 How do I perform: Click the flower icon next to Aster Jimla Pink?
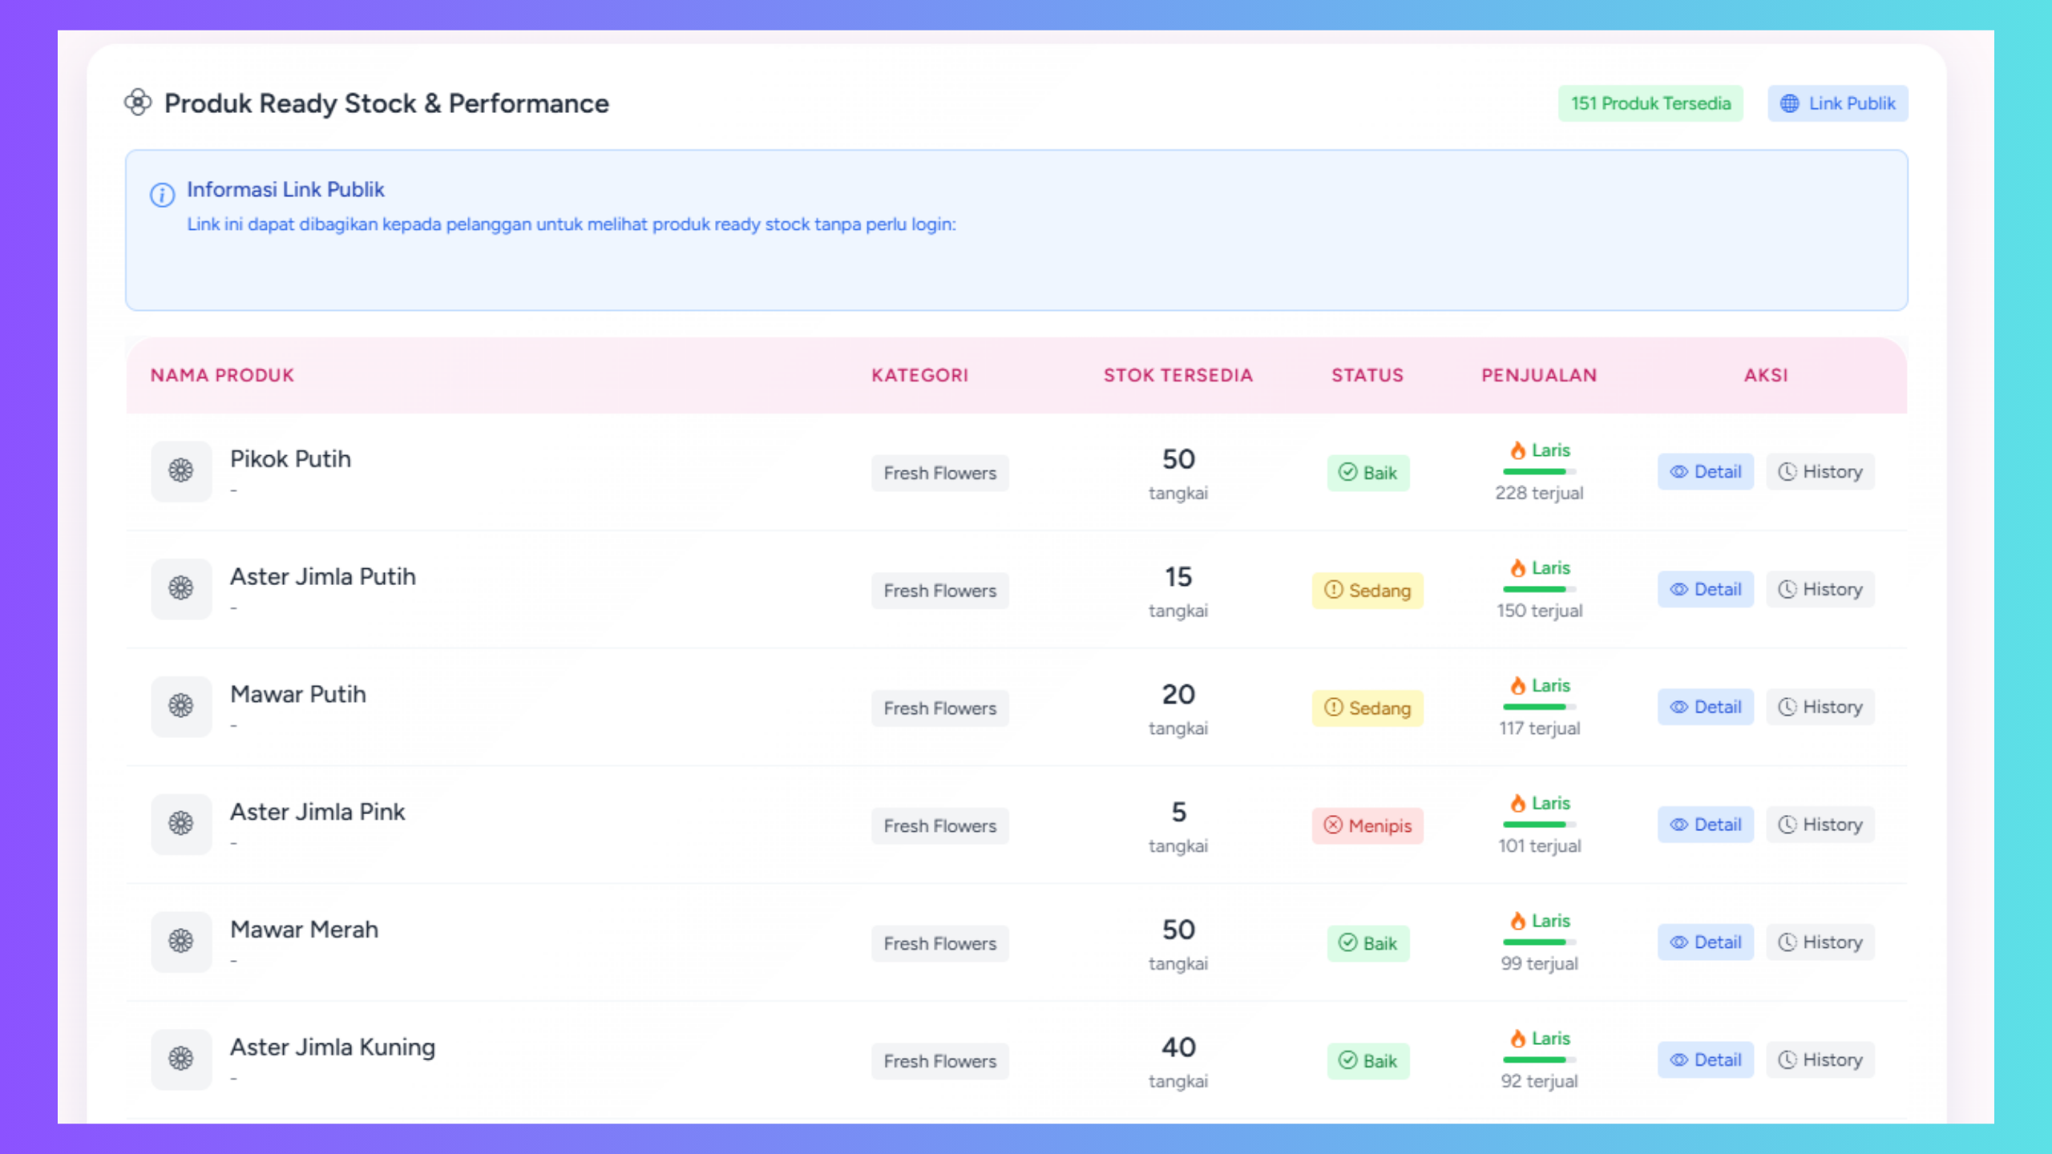click(x=181, y=824)
